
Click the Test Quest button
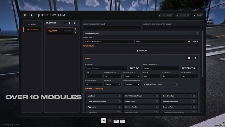166,15
